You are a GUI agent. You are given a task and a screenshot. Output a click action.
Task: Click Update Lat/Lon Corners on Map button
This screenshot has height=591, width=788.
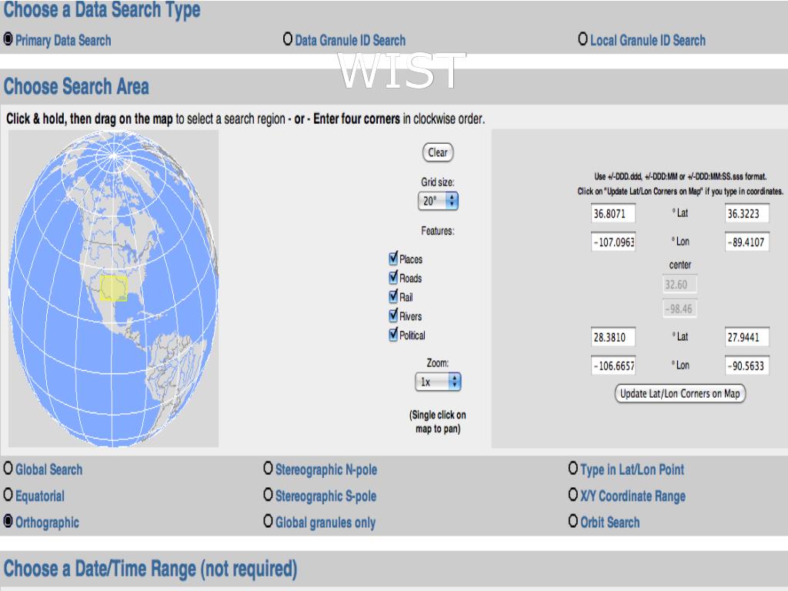pos(680,393)
